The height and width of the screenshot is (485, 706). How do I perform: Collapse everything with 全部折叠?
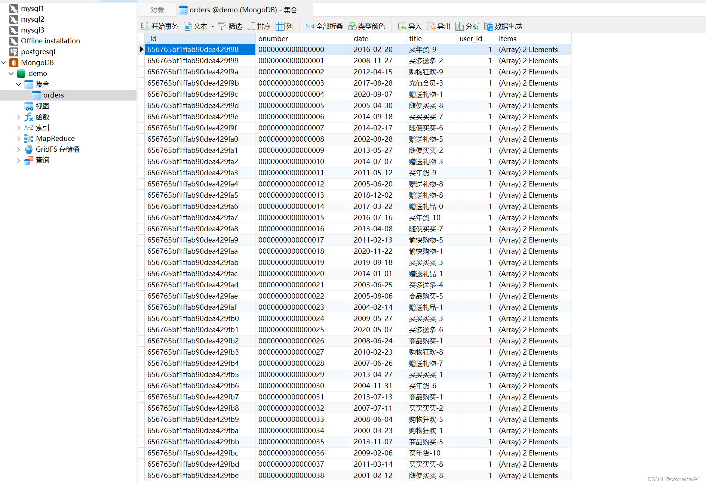324,26
